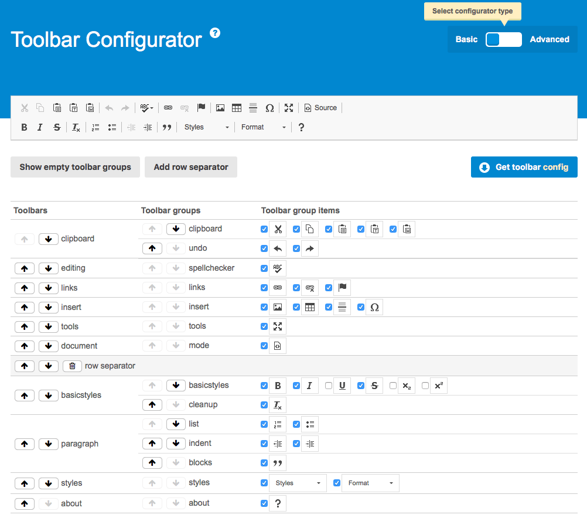Open help question mark beside the title
Screen dimensions: 587x518
coord(215,33)
